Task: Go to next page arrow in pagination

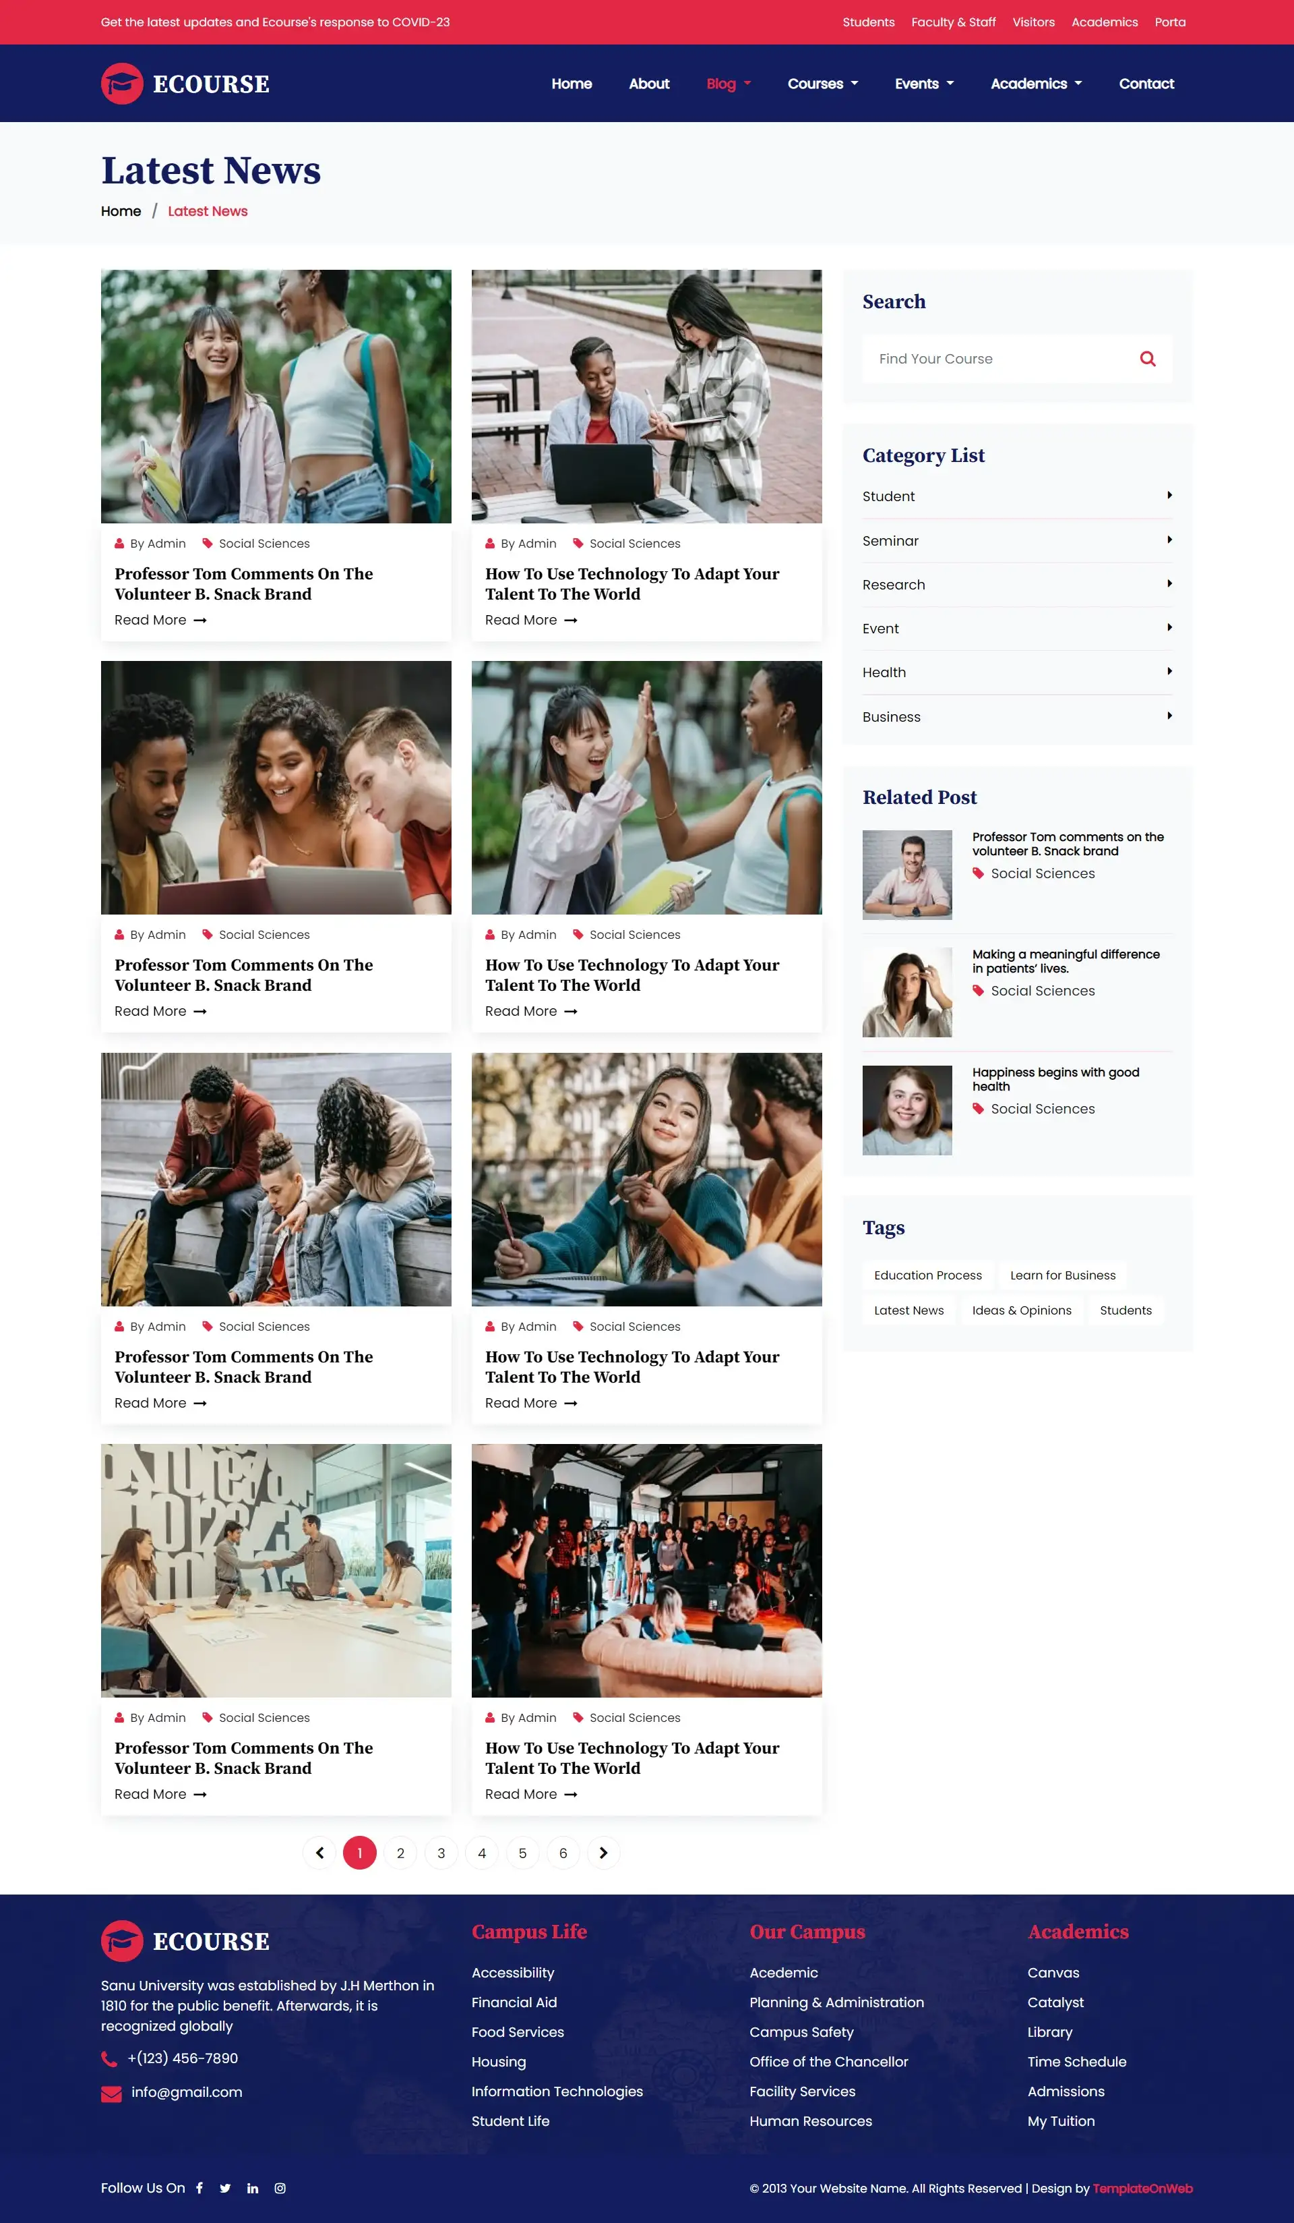Action: [603, 1853]
